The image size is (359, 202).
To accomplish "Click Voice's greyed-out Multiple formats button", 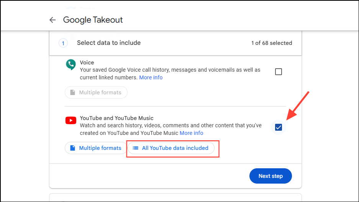I will pos(96,92).
